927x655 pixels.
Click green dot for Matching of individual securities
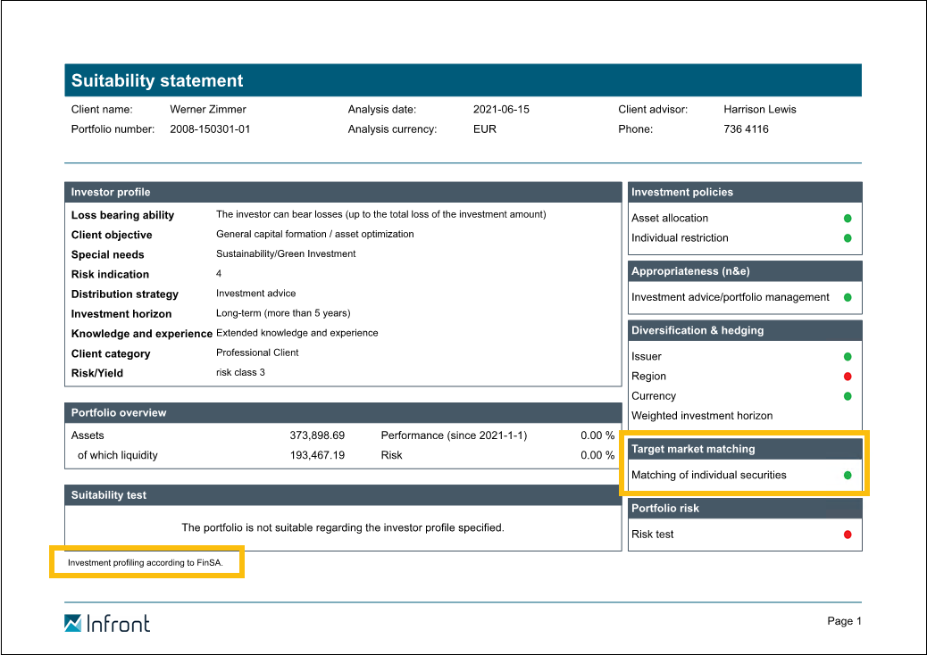tap(848, 476)
